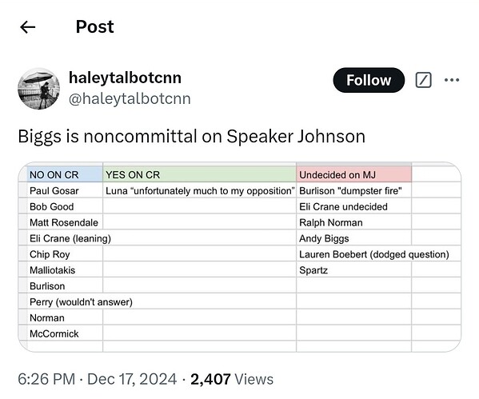The image size is (479, 399).
Task: Click the Post page heading
Action: coord(94,27)
